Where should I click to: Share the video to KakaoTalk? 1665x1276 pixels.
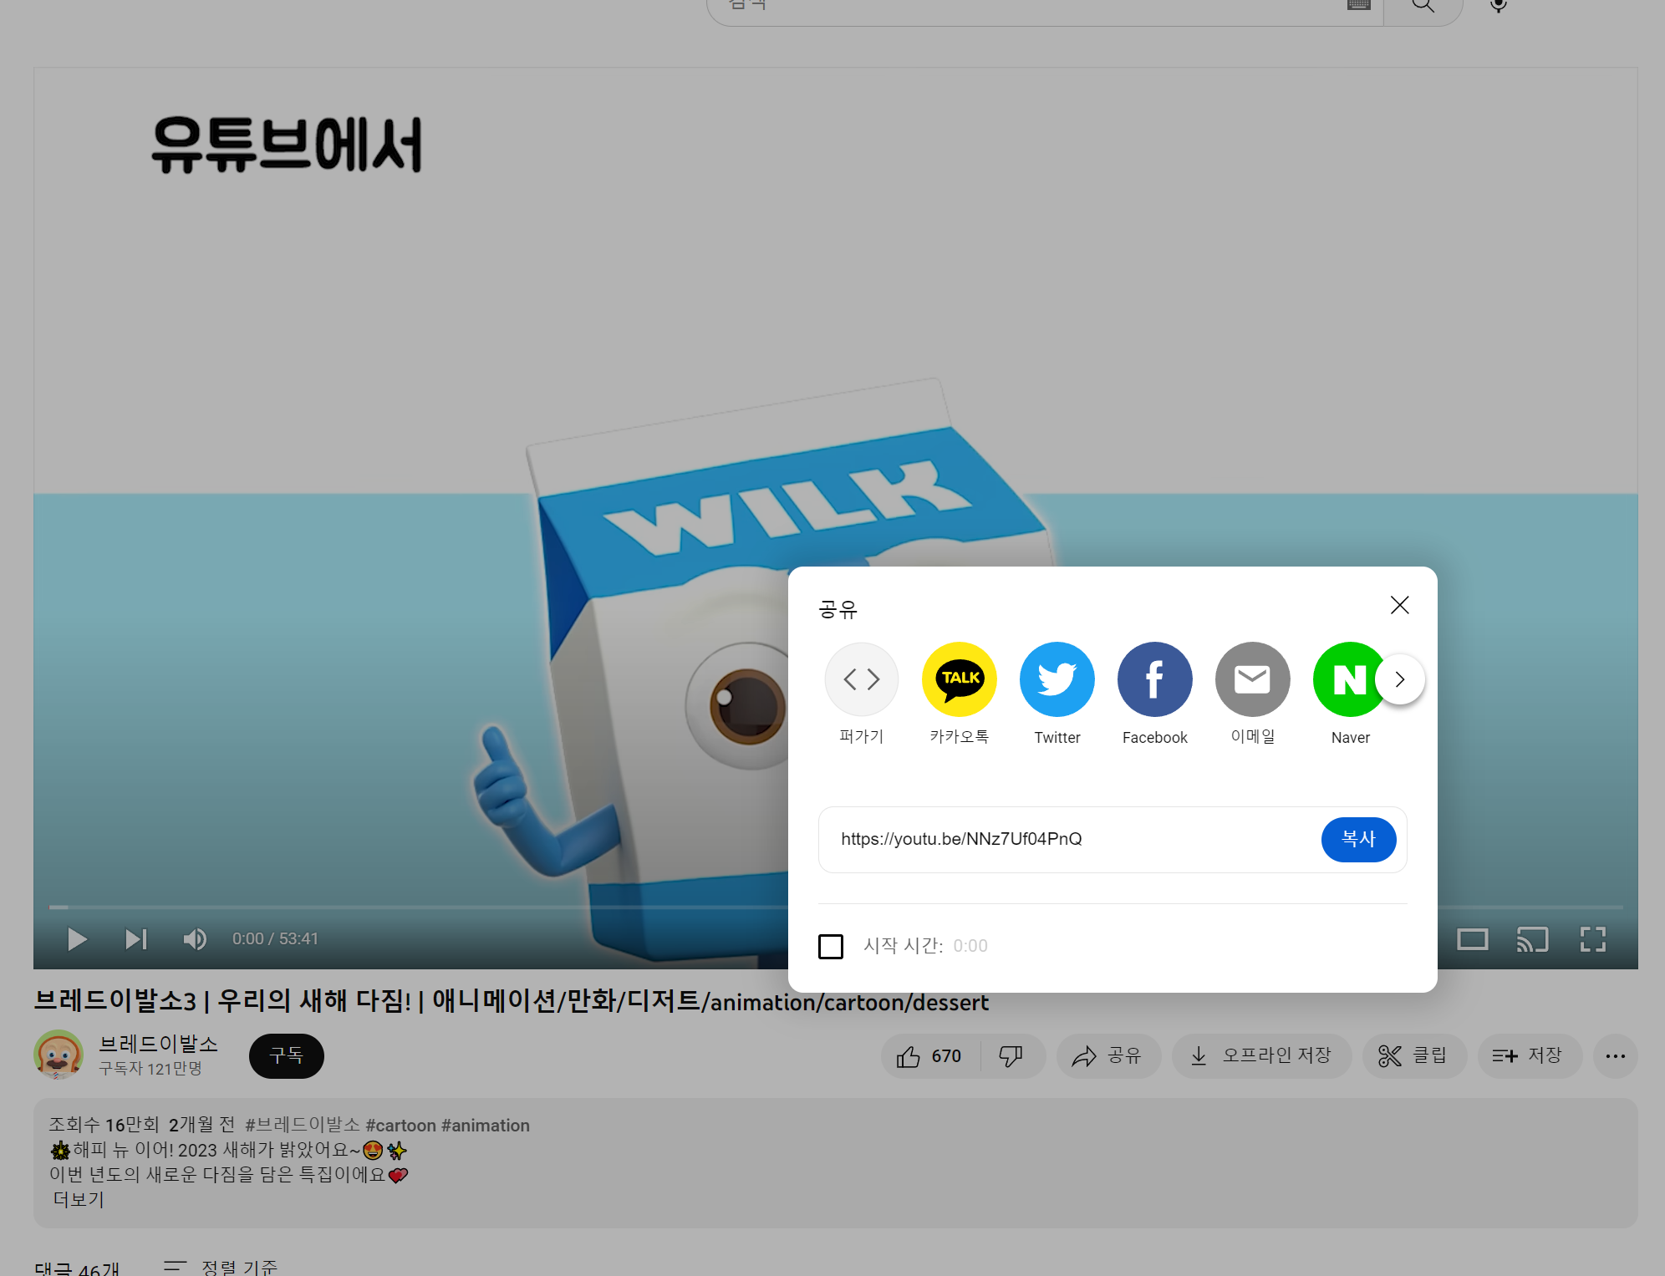click(959, 679)
